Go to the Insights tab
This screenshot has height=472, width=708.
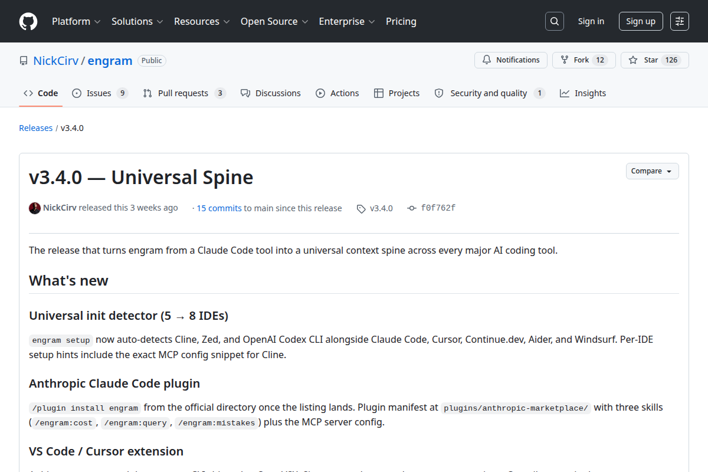pos(583,93)
